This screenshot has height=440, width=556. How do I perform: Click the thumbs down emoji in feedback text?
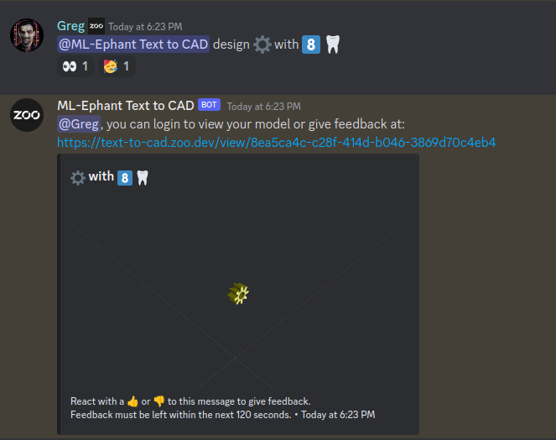[x=159, y=401]
